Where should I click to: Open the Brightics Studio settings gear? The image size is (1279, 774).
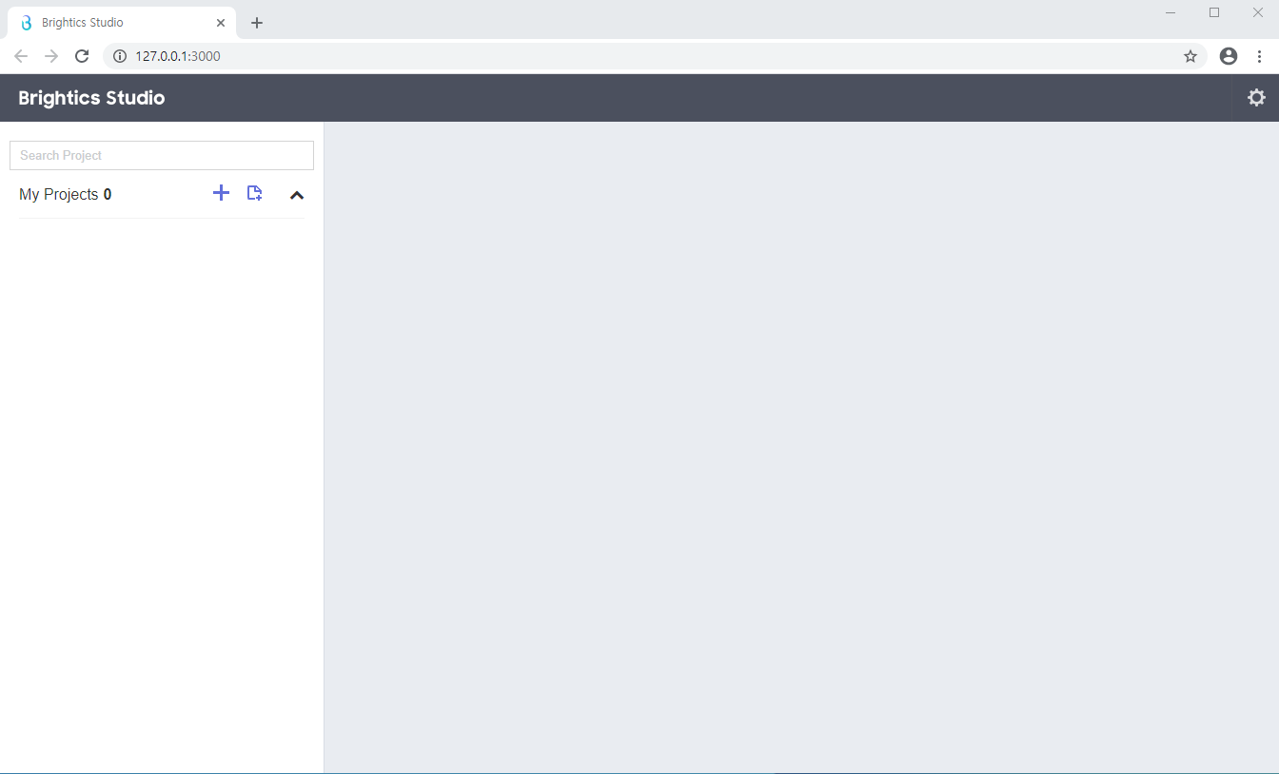tap(1256, 98)
